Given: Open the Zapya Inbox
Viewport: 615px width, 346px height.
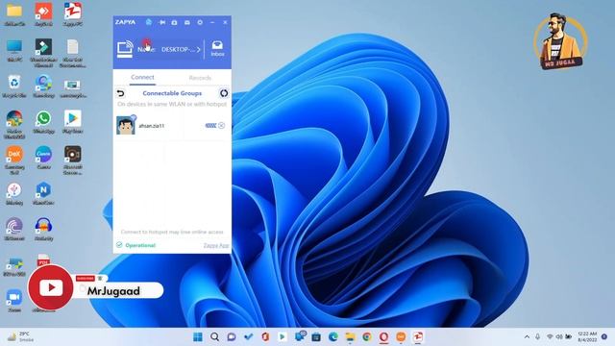Looking at the screenshot, I should [217, 49].
